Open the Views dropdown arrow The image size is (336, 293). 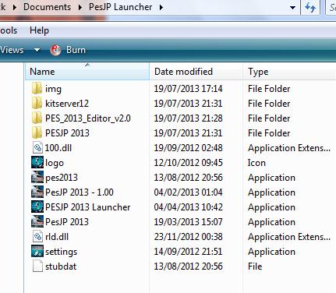tap(37, 50)
